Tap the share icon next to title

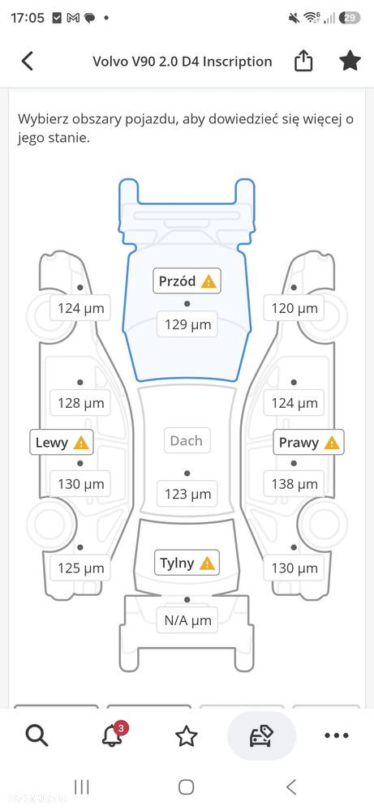click(x=303, y=61)
